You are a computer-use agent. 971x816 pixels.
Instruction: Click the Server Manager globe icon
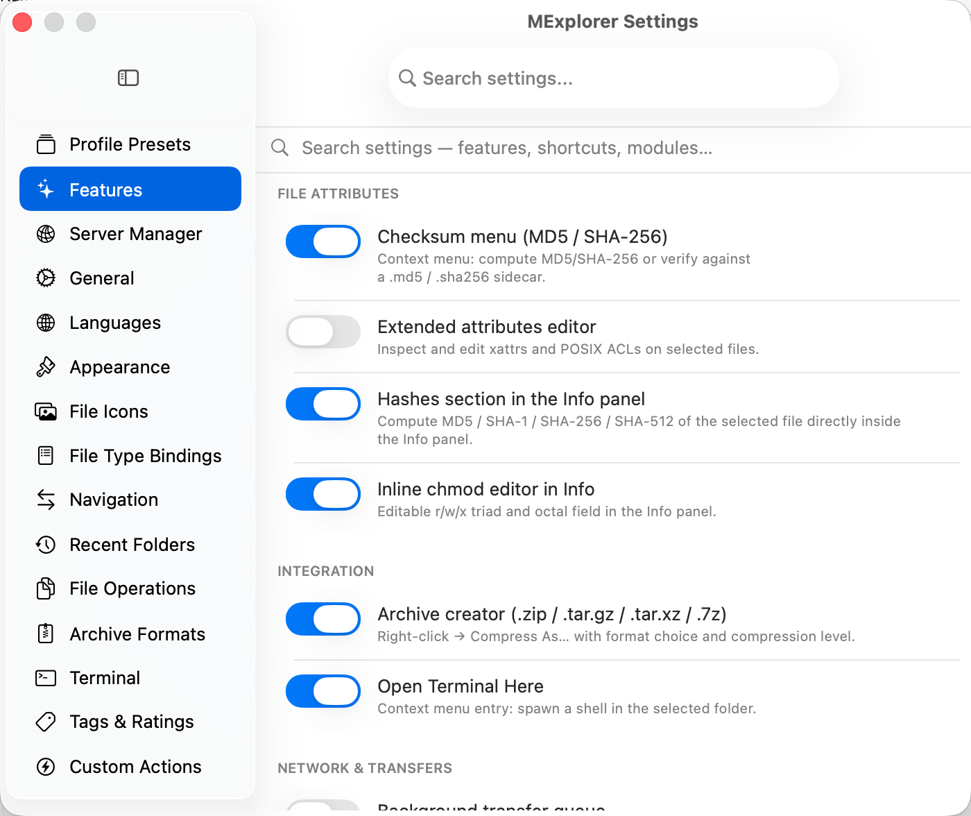click(46, 234)
